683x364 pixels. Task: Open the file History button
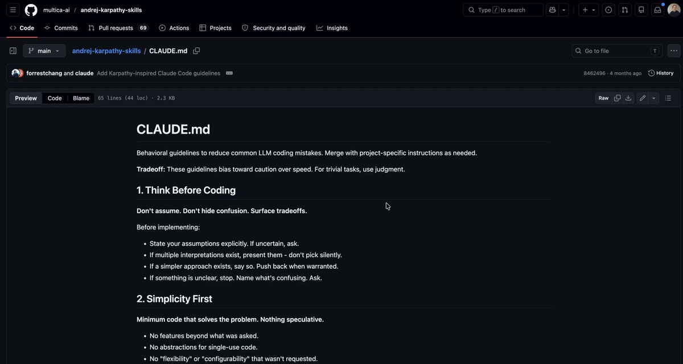(661, 73)
